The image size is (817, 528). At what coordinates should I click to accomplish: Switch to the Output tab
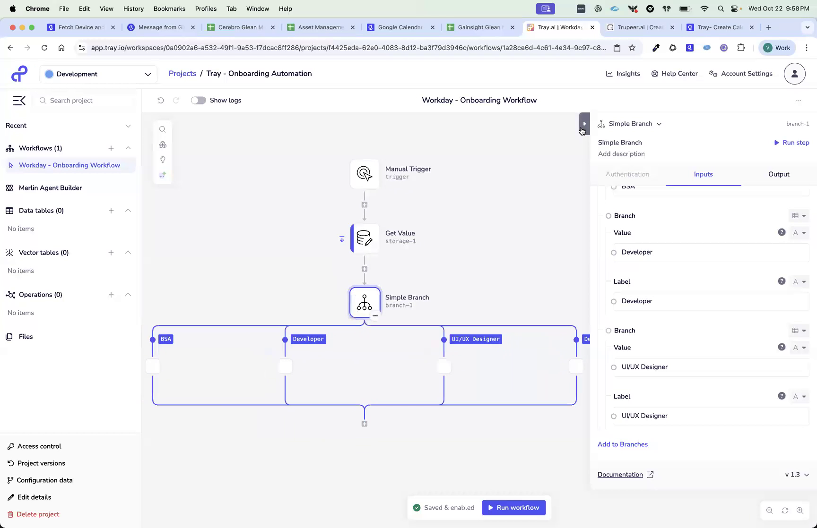pos(778,174)
